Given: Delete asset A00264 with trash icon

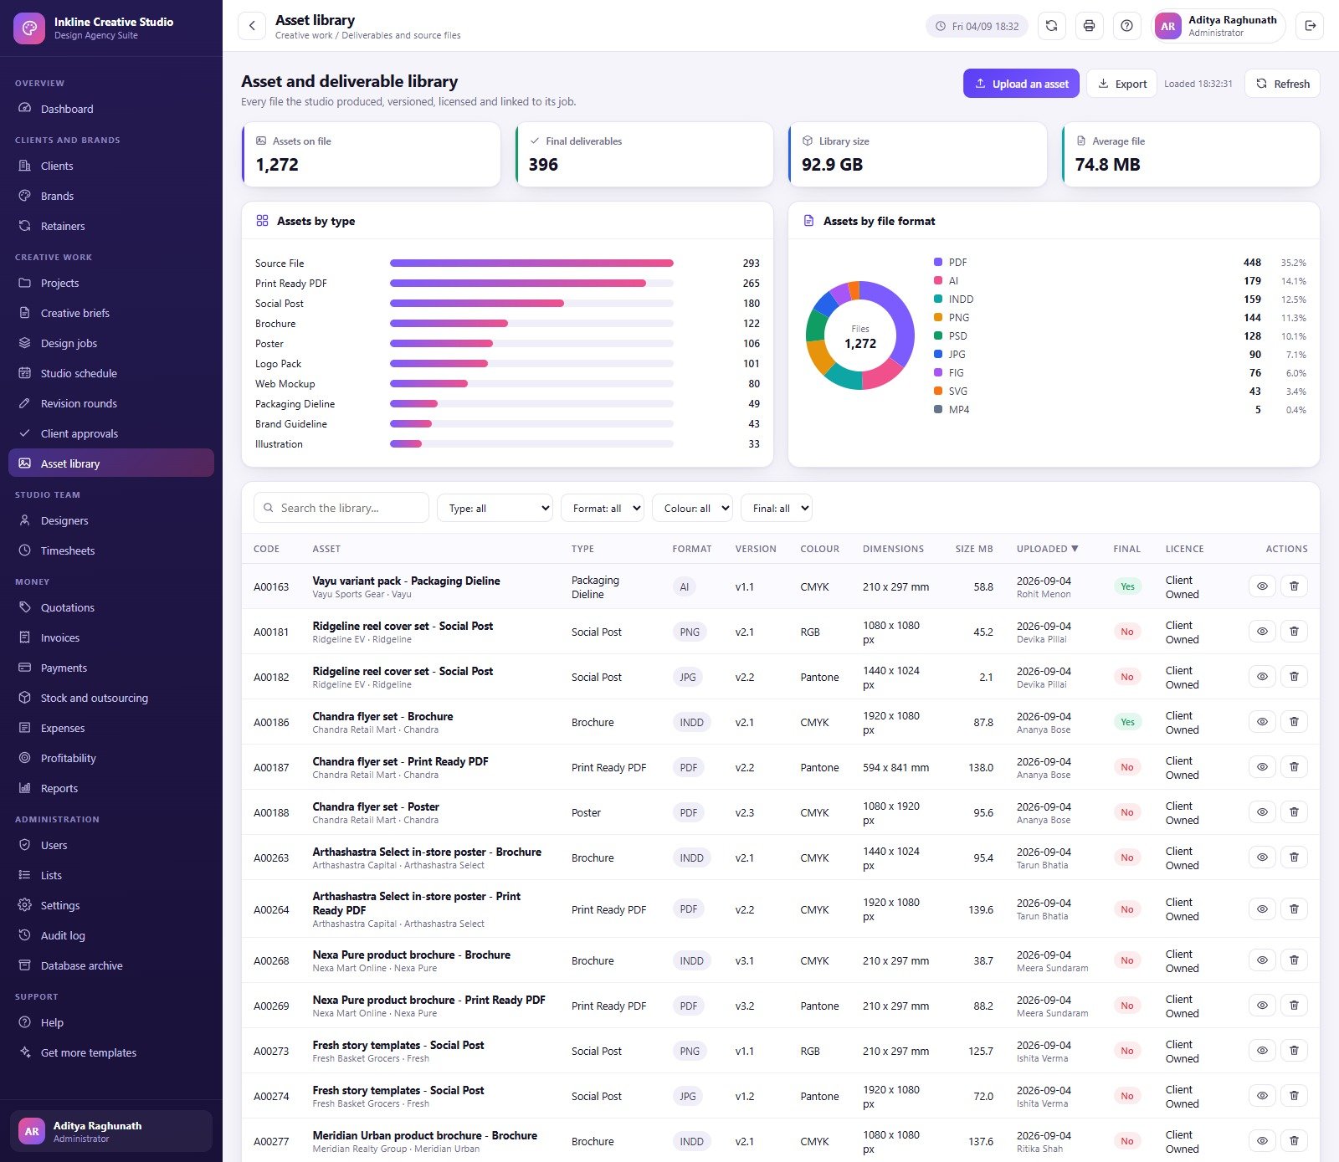Looking at the screenshot, I should (x=1294, y=909).
